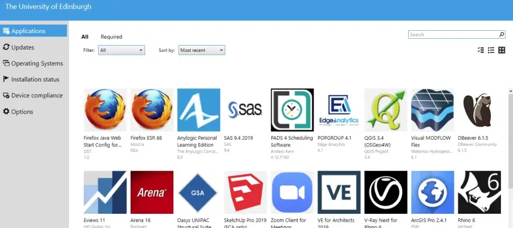Click the 'ArcGIS Pro 2.4.1' title text
Viewport: 513px width, 228px height.
pyautogui.click(x=429, y=220)
